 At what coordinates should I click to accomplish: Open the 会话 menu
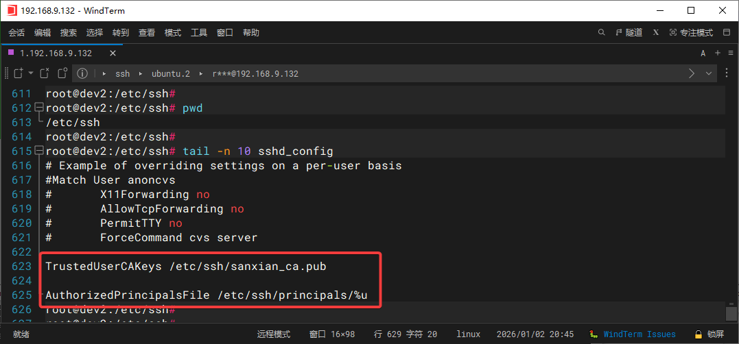click(16, 32)
